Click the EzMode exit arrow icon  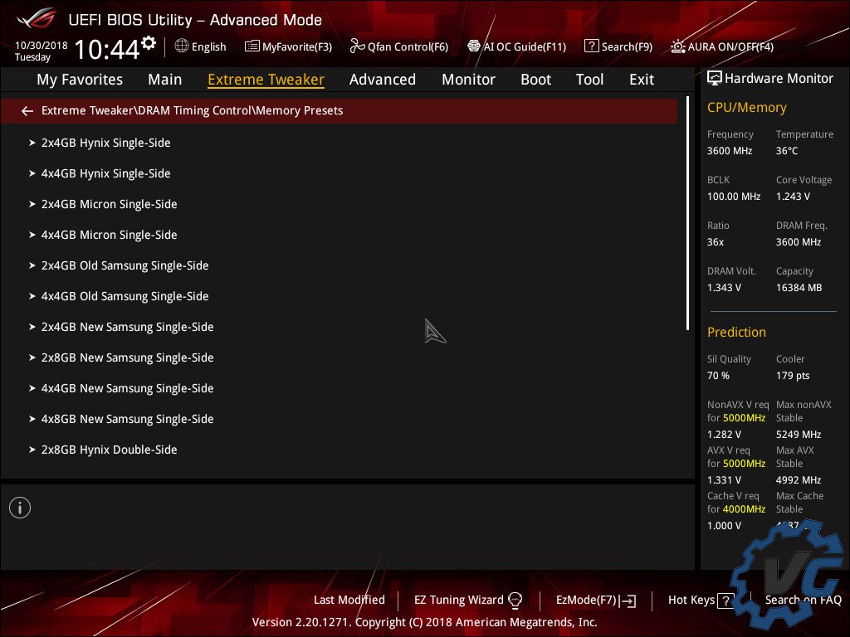[628, 601]
